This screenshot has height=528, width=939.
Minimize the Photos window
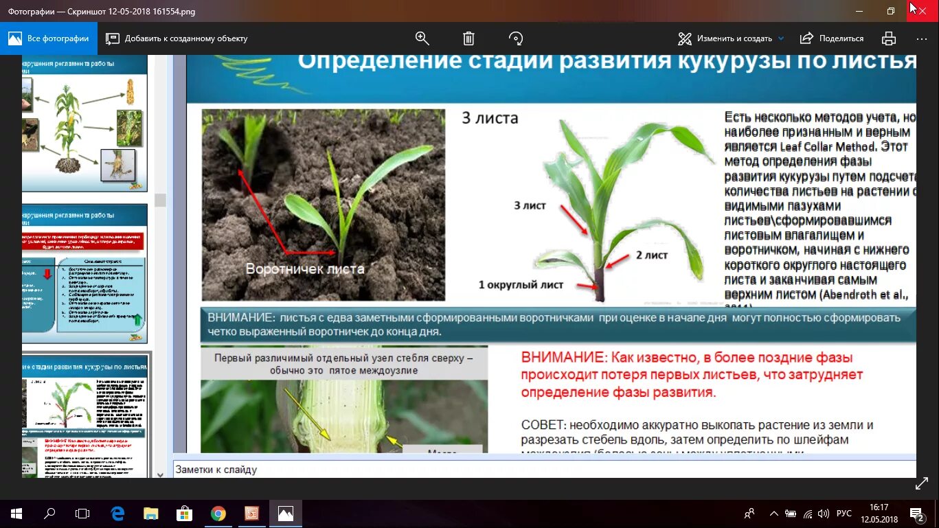click(859, 11)
